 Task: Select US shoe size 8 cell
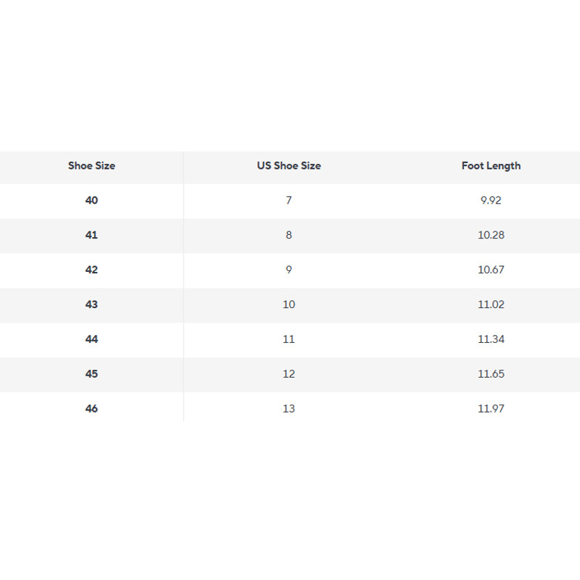pyautogui.click(x=289, y=235)
